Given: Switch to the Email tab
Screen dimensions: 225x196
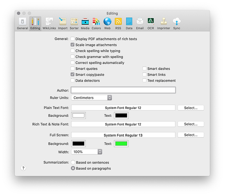Looking at the screenshot, I should pos(140,24).
